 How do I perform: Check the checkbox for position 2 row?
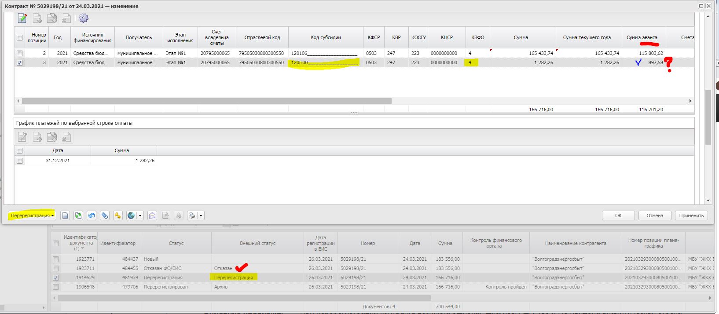[x=19, y=53]
